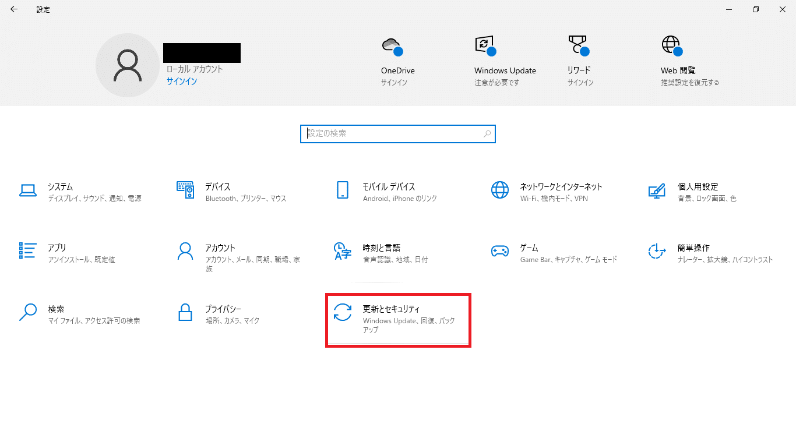This screenshot has height=424, width=796.
Task: Click サインイン text under リワード
Action: coord(580,83)
